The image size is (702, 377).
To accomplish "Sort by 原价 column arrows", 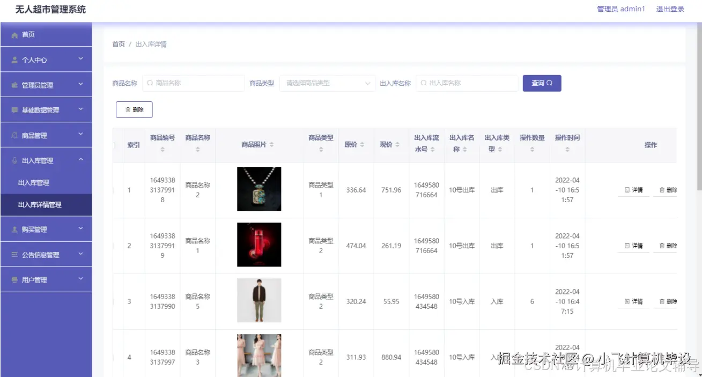I will tap(362, 145).
